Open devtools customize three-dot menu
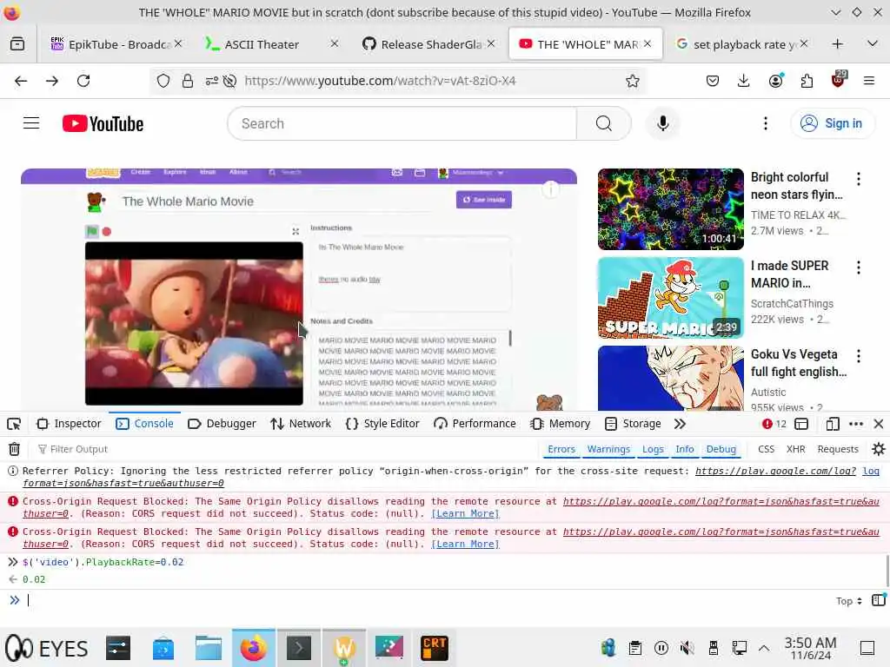This screenshot has width=890, height=667. 856,424
